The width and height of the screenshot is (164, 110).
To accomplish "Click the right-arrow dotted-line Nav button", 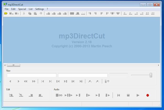I will [x=50, y=81].
